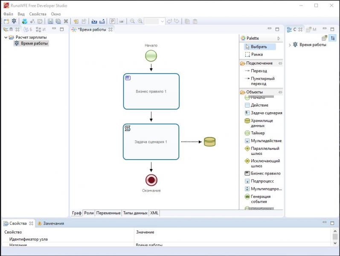The image size is (340, 256).
Task: Switch to the XML tab
Action: 154,213
